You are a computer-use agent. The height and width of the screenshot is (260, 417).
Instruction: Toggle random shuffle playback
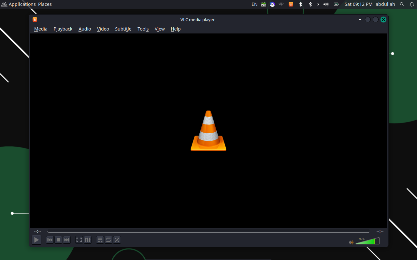point(117,240)
